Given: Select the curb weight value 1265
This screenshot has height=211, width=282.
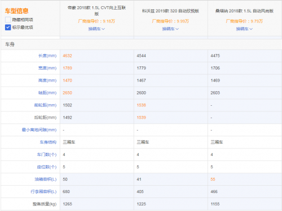Looking at the screenshot, I should point(67,204).
